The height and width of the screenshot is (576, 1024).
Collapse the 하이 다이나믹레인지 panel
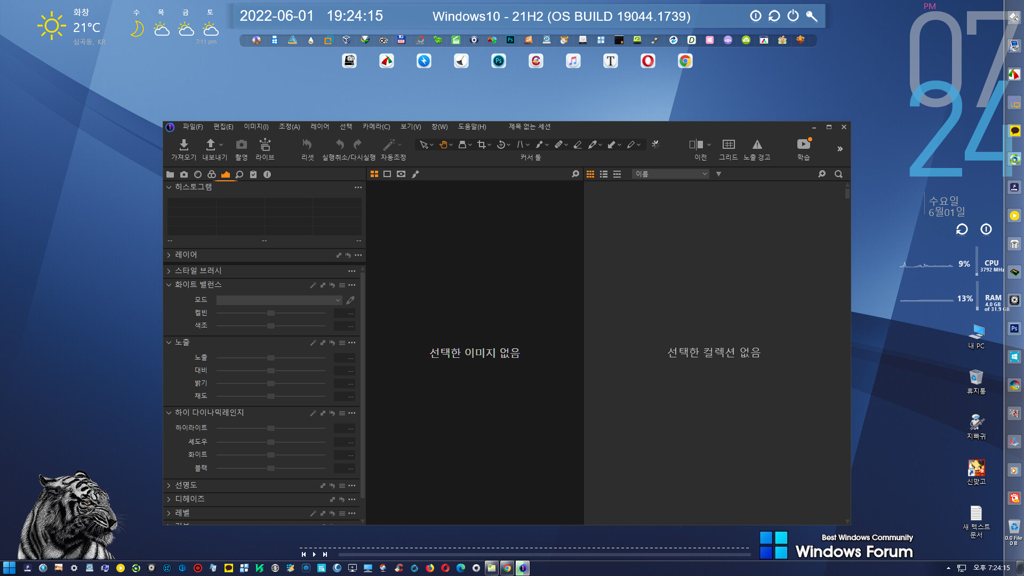point(169,413)
